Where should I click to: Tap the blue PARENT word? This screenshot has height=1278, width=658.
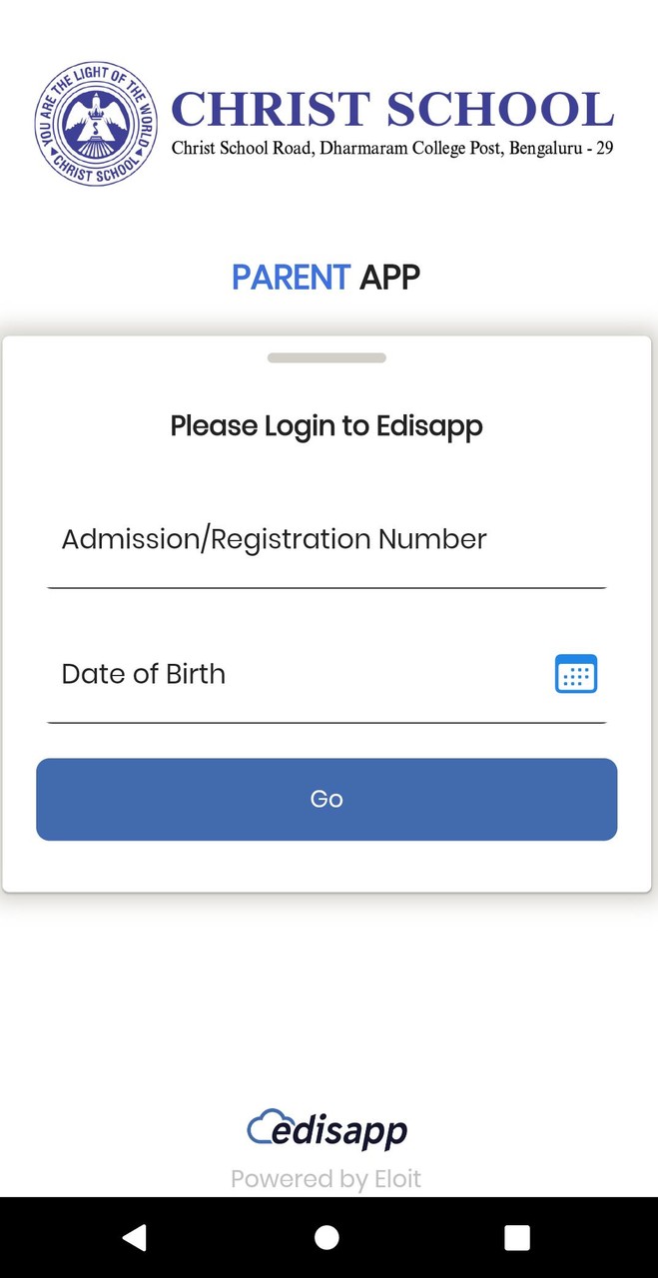click(291, 278)
